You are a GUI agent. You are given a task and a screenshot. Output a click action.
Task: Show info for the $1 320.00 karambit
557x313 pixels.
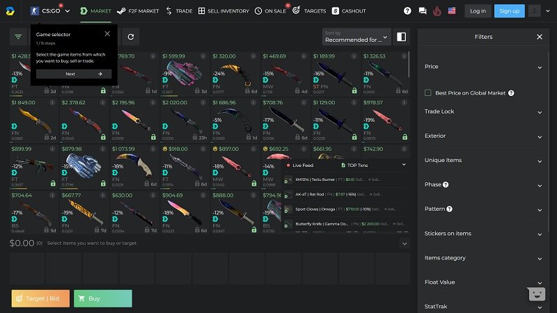click(x=253, y=56)
